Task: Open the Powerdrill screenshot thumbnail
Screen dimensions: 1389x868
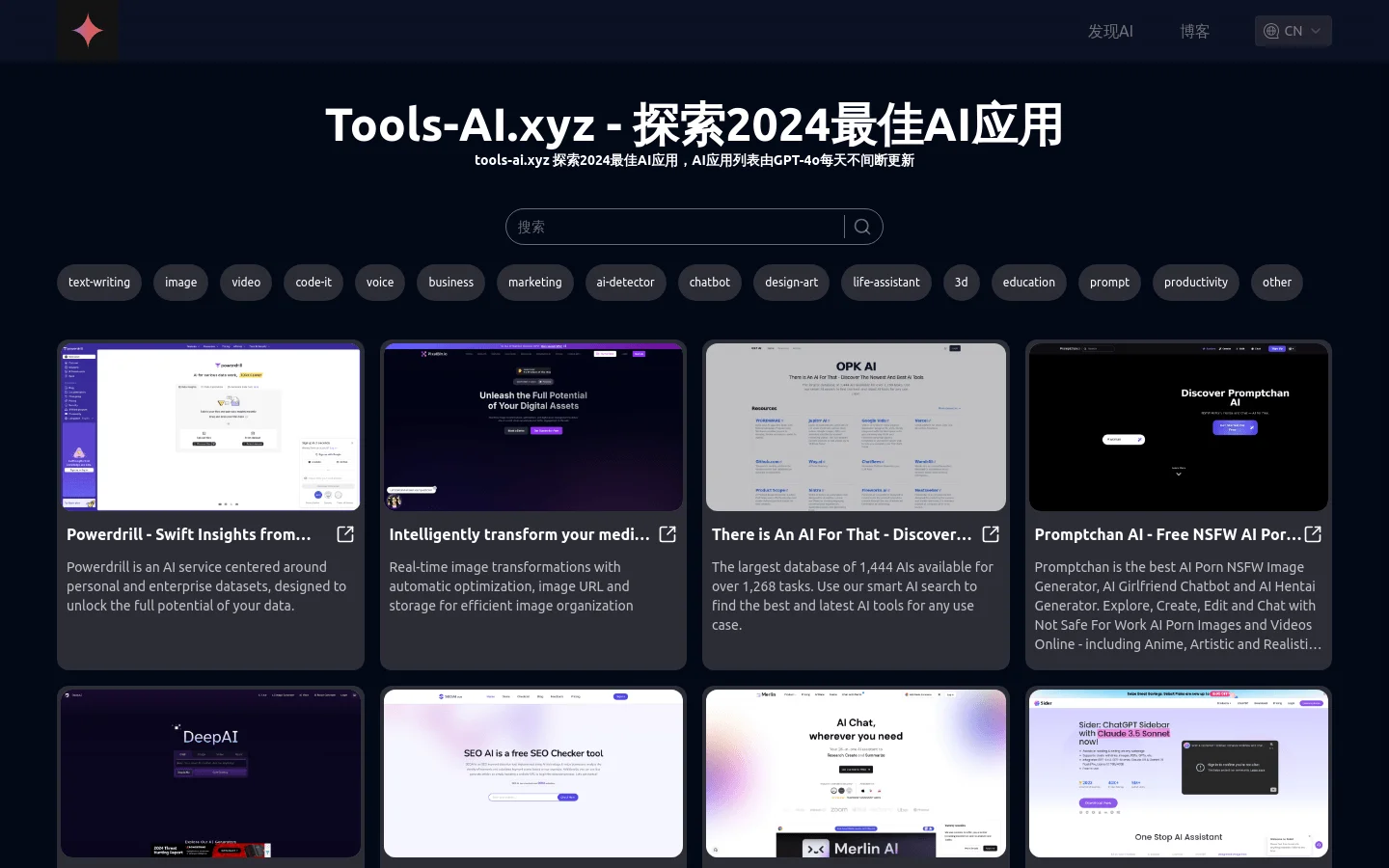Action: pos(210,427)
